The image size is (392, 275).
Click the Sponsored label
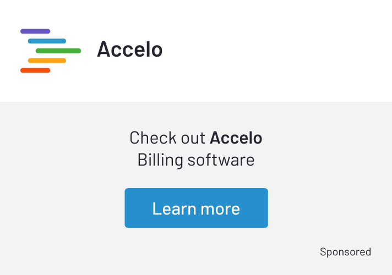coord(345,252)
